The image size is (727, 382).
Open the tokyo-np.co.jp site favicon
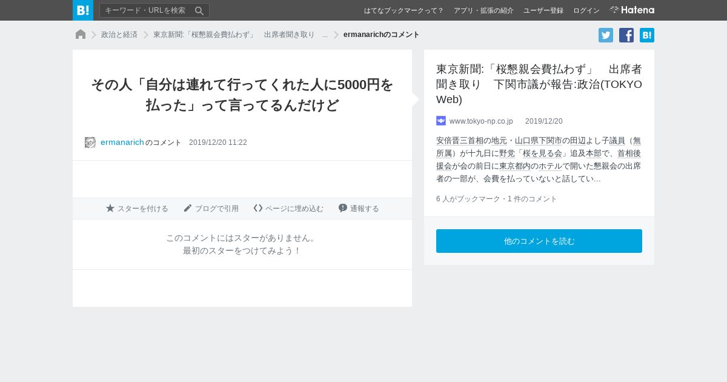click(441, 121)
